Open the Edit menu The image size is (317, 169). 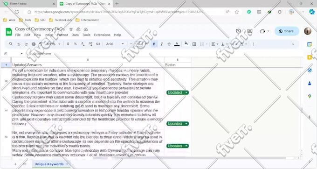pyautogui.click(x=27, y=35)
